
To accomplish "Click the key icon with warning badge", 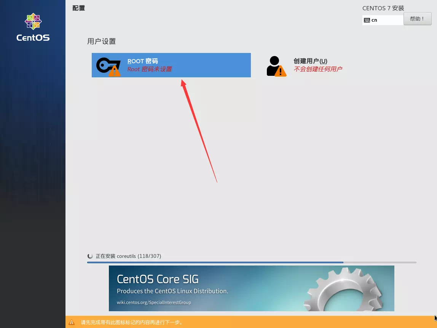I will pos(108,67).
